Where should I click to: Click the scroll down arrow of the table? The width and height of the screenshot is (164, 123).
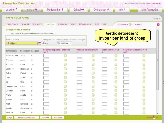pyautogui.click(x=158, y=114)
